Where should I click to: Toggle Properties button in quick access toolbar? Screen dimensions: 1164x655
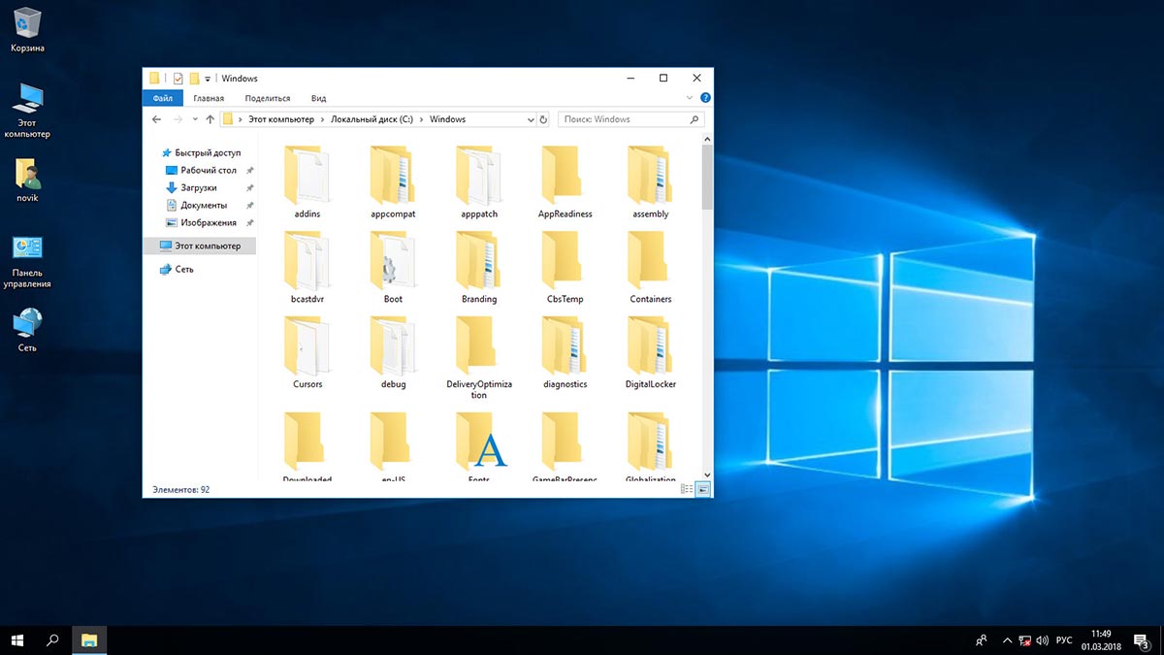(178, 79)
